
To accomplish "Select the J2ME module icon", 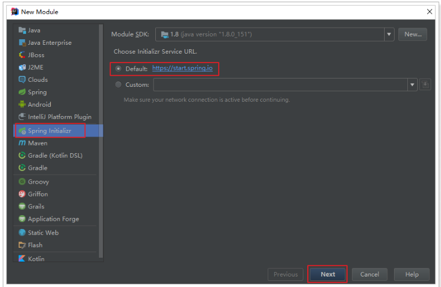I will click(x=22, y=67).
